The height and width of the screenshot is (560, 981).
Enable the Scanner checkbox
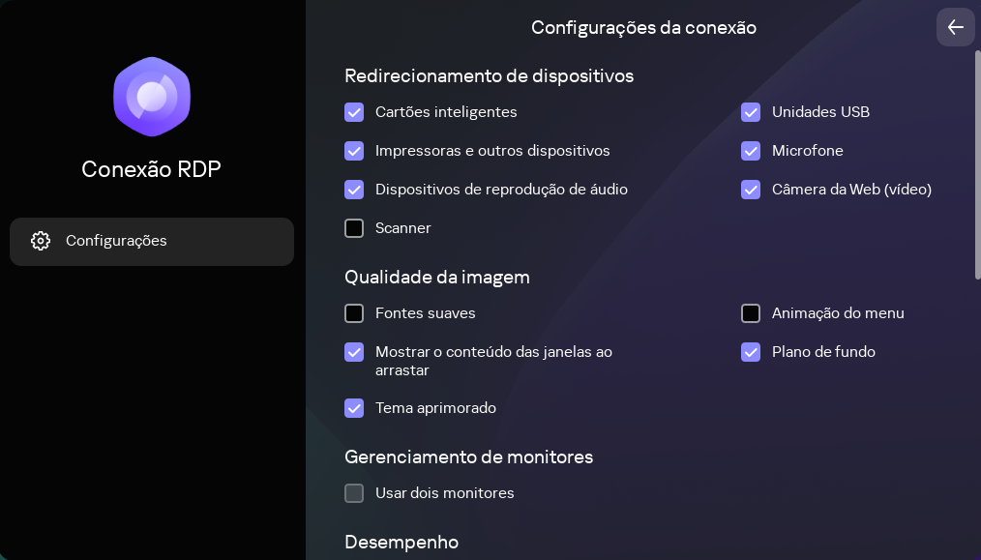point(354,228)
